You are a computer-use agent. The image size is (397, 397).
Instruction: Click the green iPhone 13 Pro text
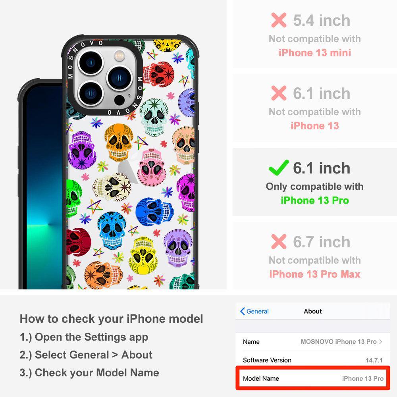point(315,200)
